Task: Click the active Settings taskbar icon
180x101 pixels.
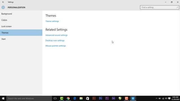Action: [x=133, y=98]
